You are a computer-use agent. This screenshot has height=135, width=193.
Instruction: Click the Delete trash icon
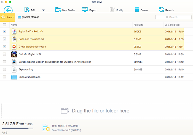pyautogui.click(x=137, y=9)
